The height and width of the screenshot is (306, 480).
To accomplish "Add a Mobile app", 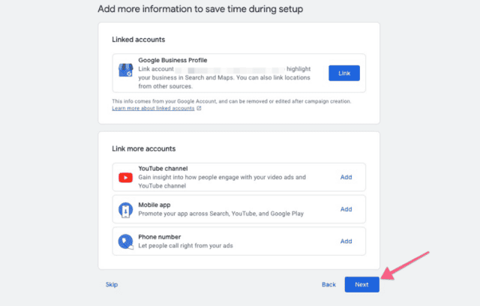I will point(346,209).
